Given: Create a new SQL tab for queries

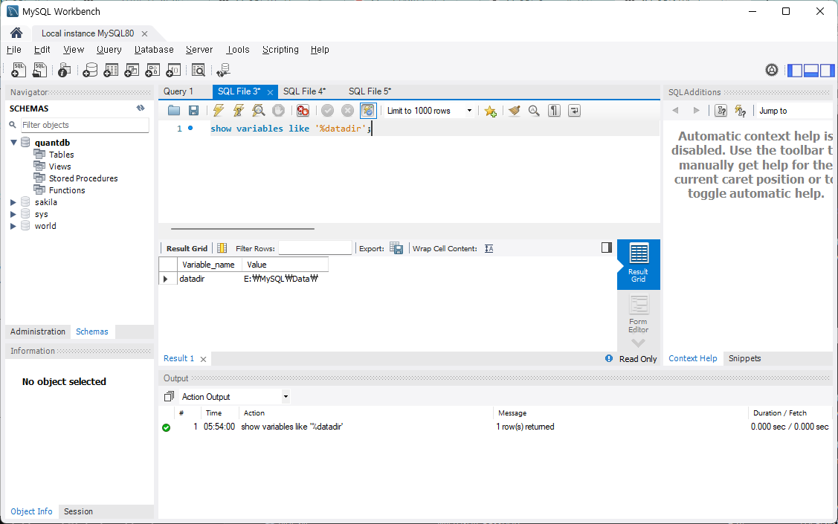Looking at the screenshot, I should click(x=19, y=70).
